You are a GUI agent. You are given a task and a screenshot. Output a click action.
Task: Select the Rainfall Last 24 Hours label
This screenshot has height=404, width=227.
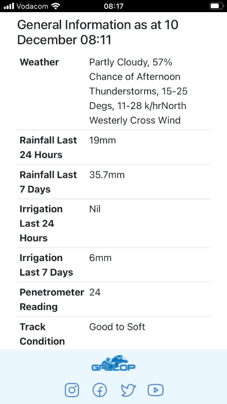(48, 147)
